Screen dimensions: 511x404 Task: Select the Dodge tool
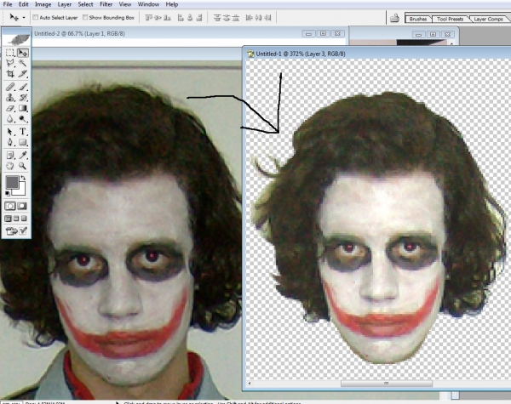tap(22, 119)
